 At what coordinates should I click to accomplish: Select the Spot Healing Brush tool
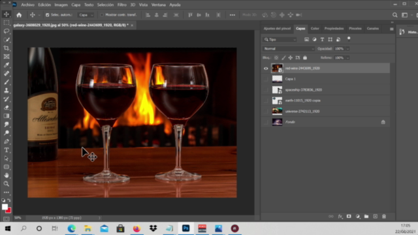(x=7, y=74)
